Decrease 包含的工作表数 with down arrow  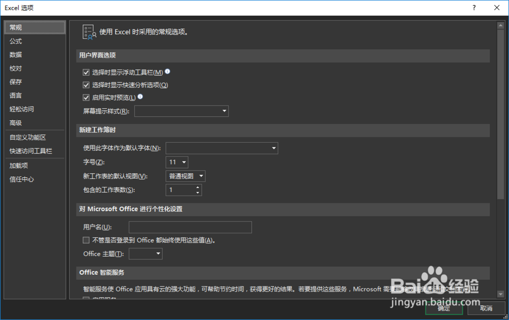197,193
